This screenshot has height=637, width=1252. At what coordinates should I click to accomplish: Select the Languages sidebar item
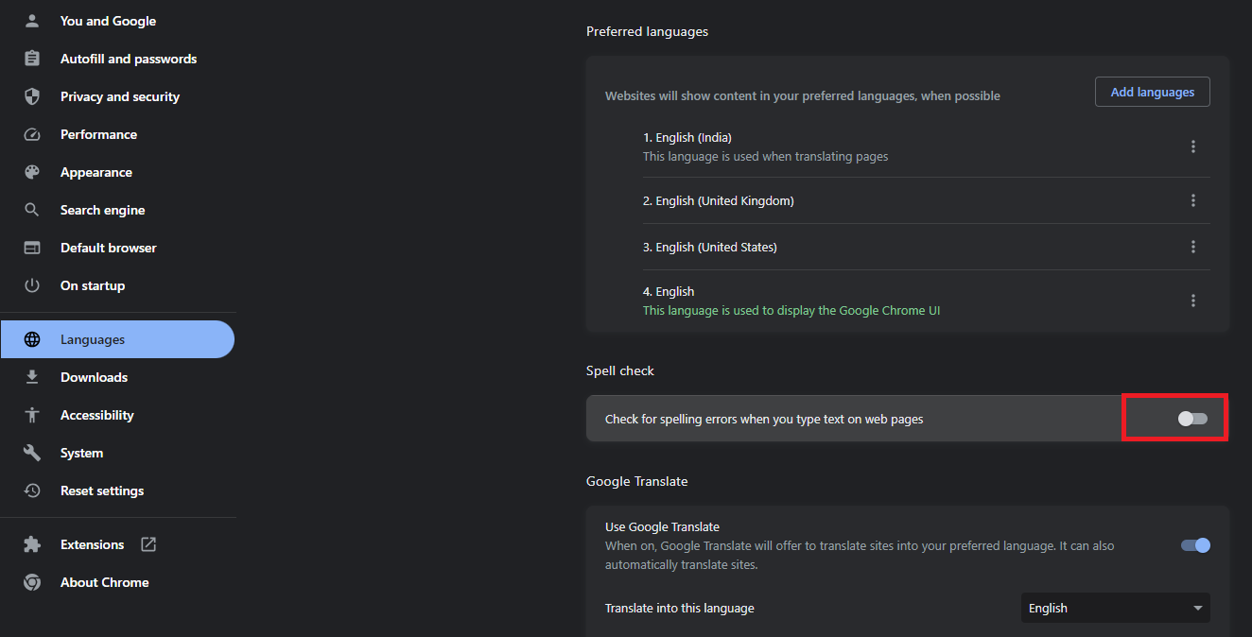(117, 339)
